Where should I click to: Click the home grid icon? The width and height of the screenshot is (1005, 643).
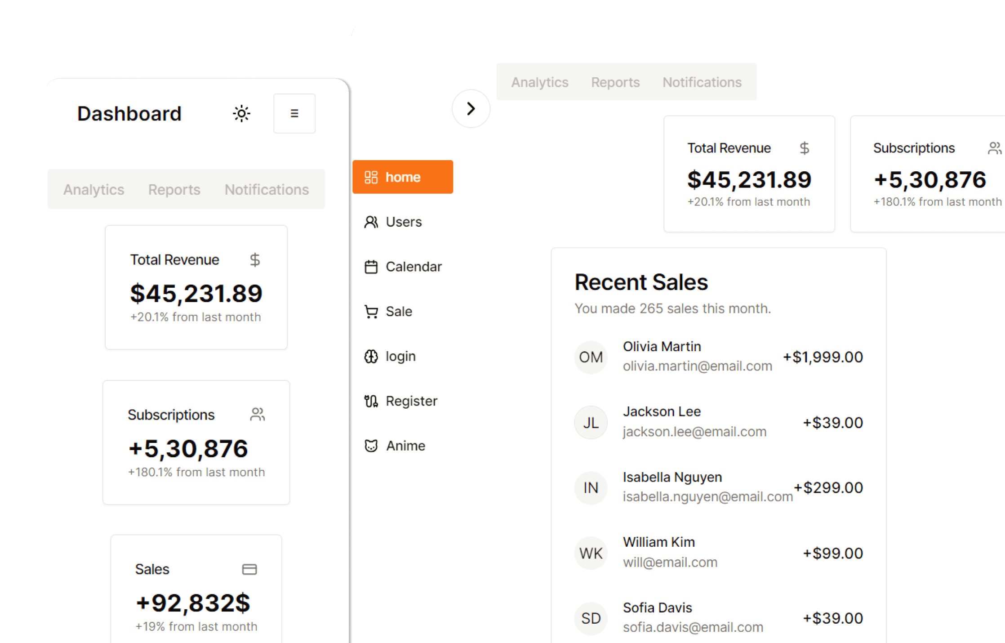(x=371, y=177)
